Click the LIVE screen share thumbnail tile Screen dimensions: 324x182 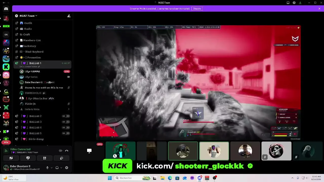coord(89,151)
